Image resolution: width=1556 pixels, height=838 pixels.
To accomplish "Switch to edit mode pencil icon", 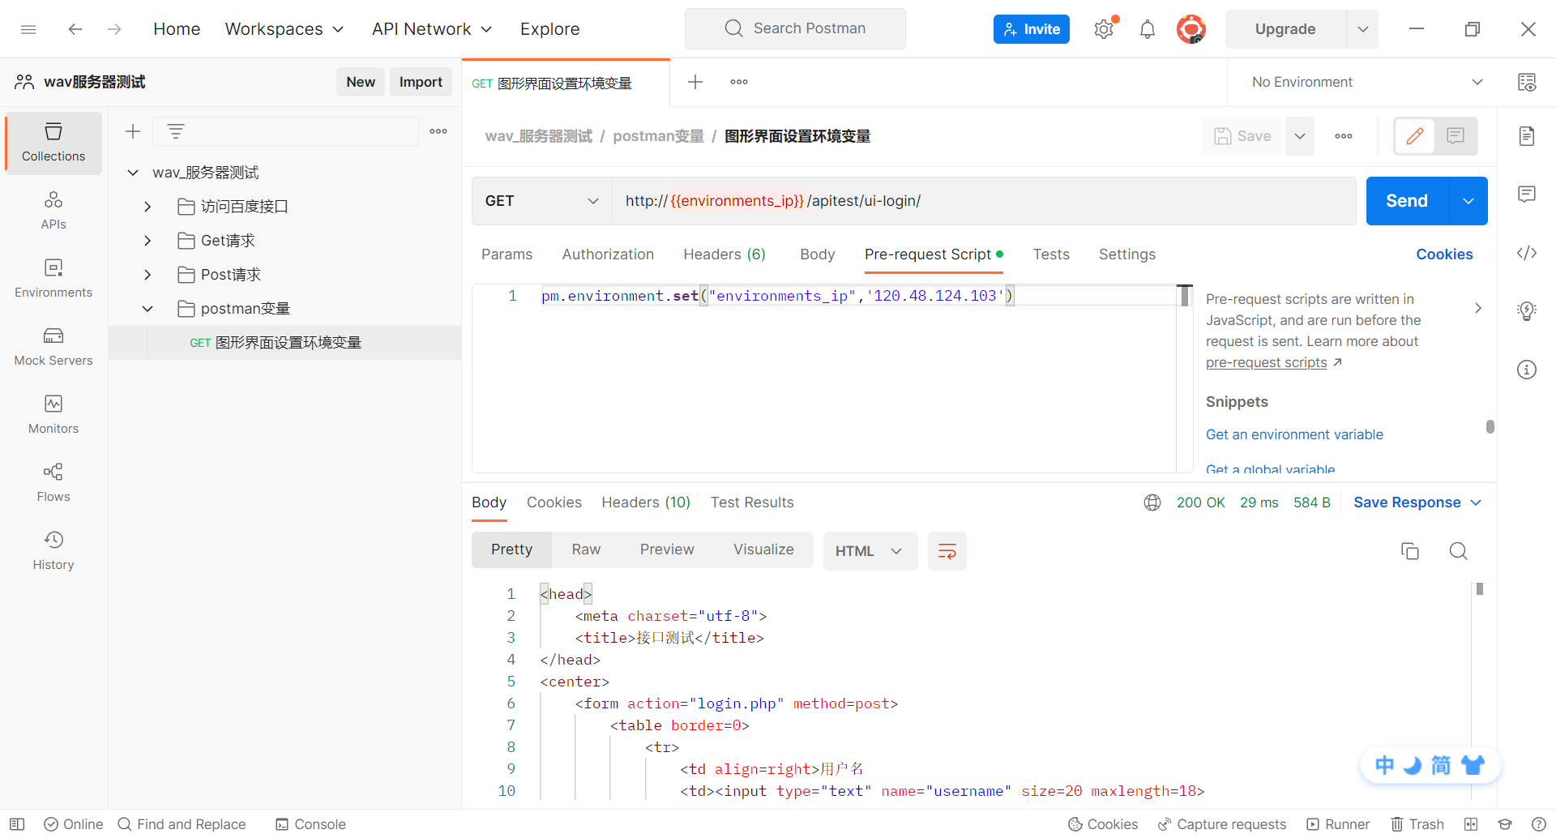I will [1415, 136].
